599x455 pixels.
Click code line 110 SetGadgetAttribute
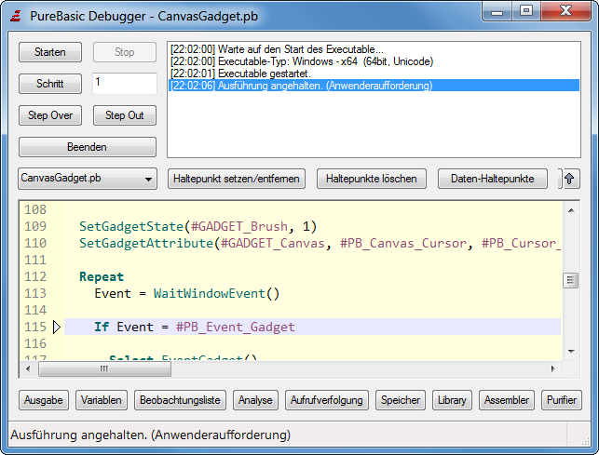click(x=320, y=243)
